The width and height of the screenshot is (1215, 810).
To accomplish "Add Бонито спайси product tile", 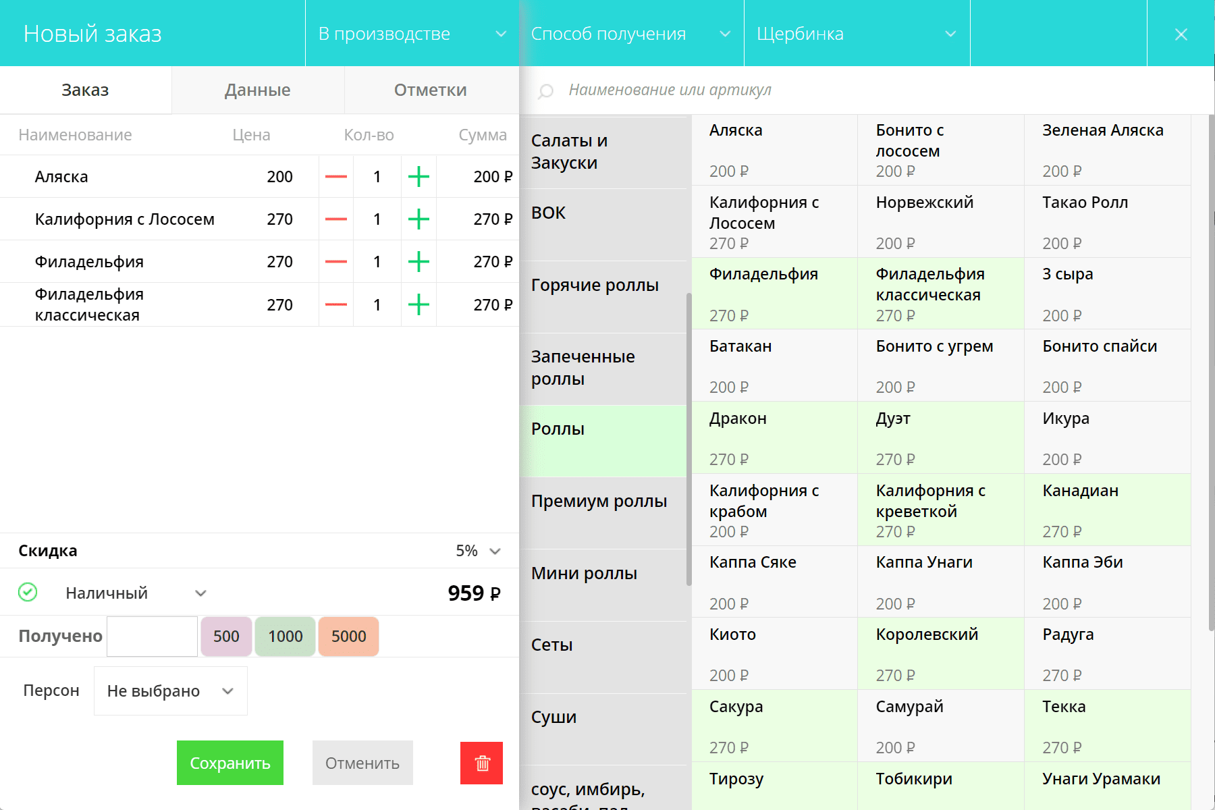I will pos(1108,366).
